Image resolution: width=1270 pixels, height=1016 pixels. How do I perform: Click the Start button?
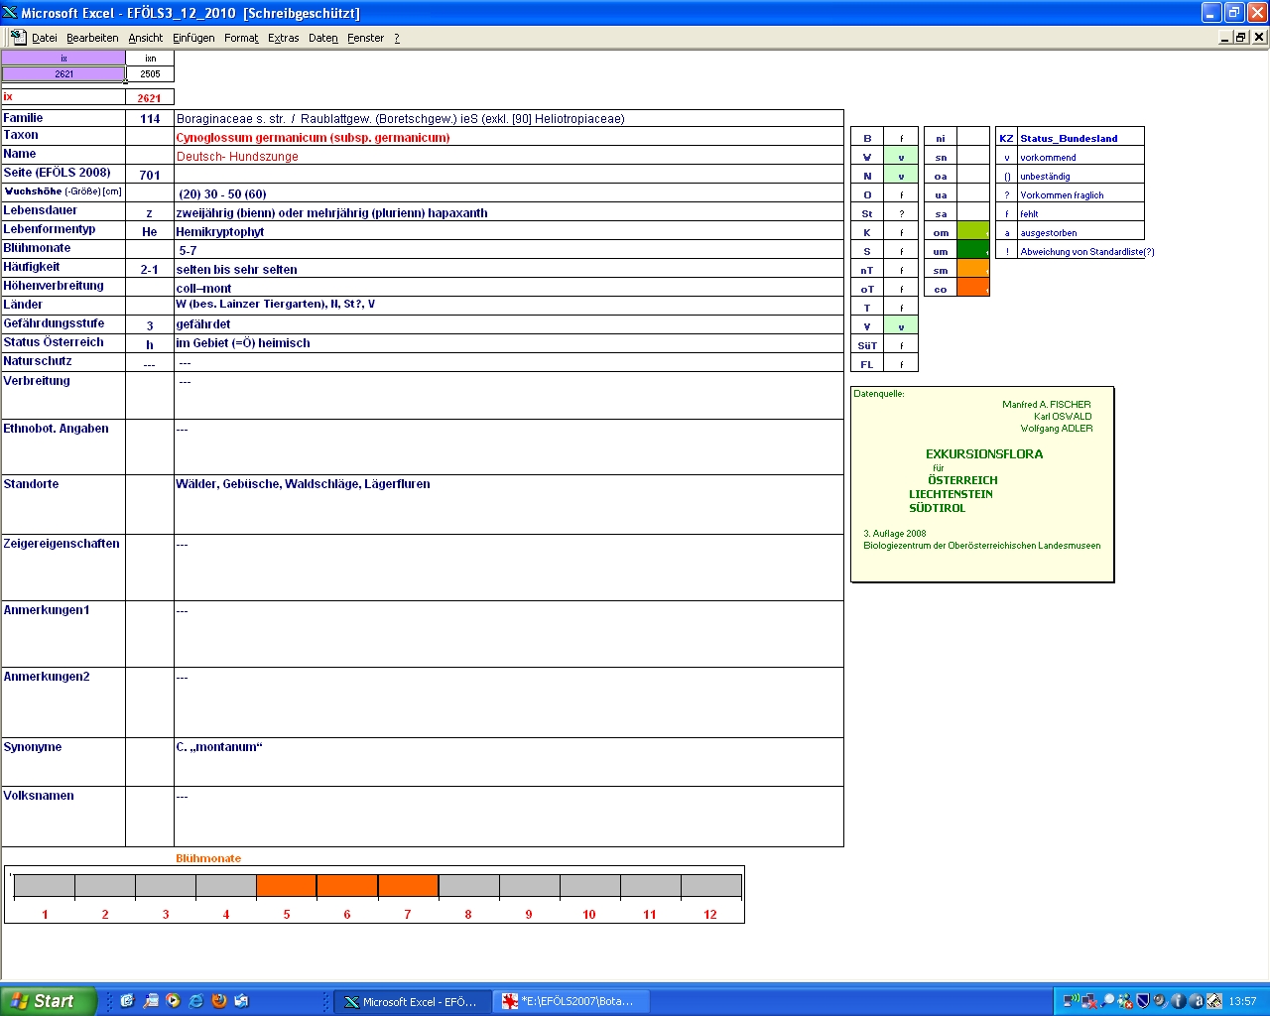(x=49, y=1001)
